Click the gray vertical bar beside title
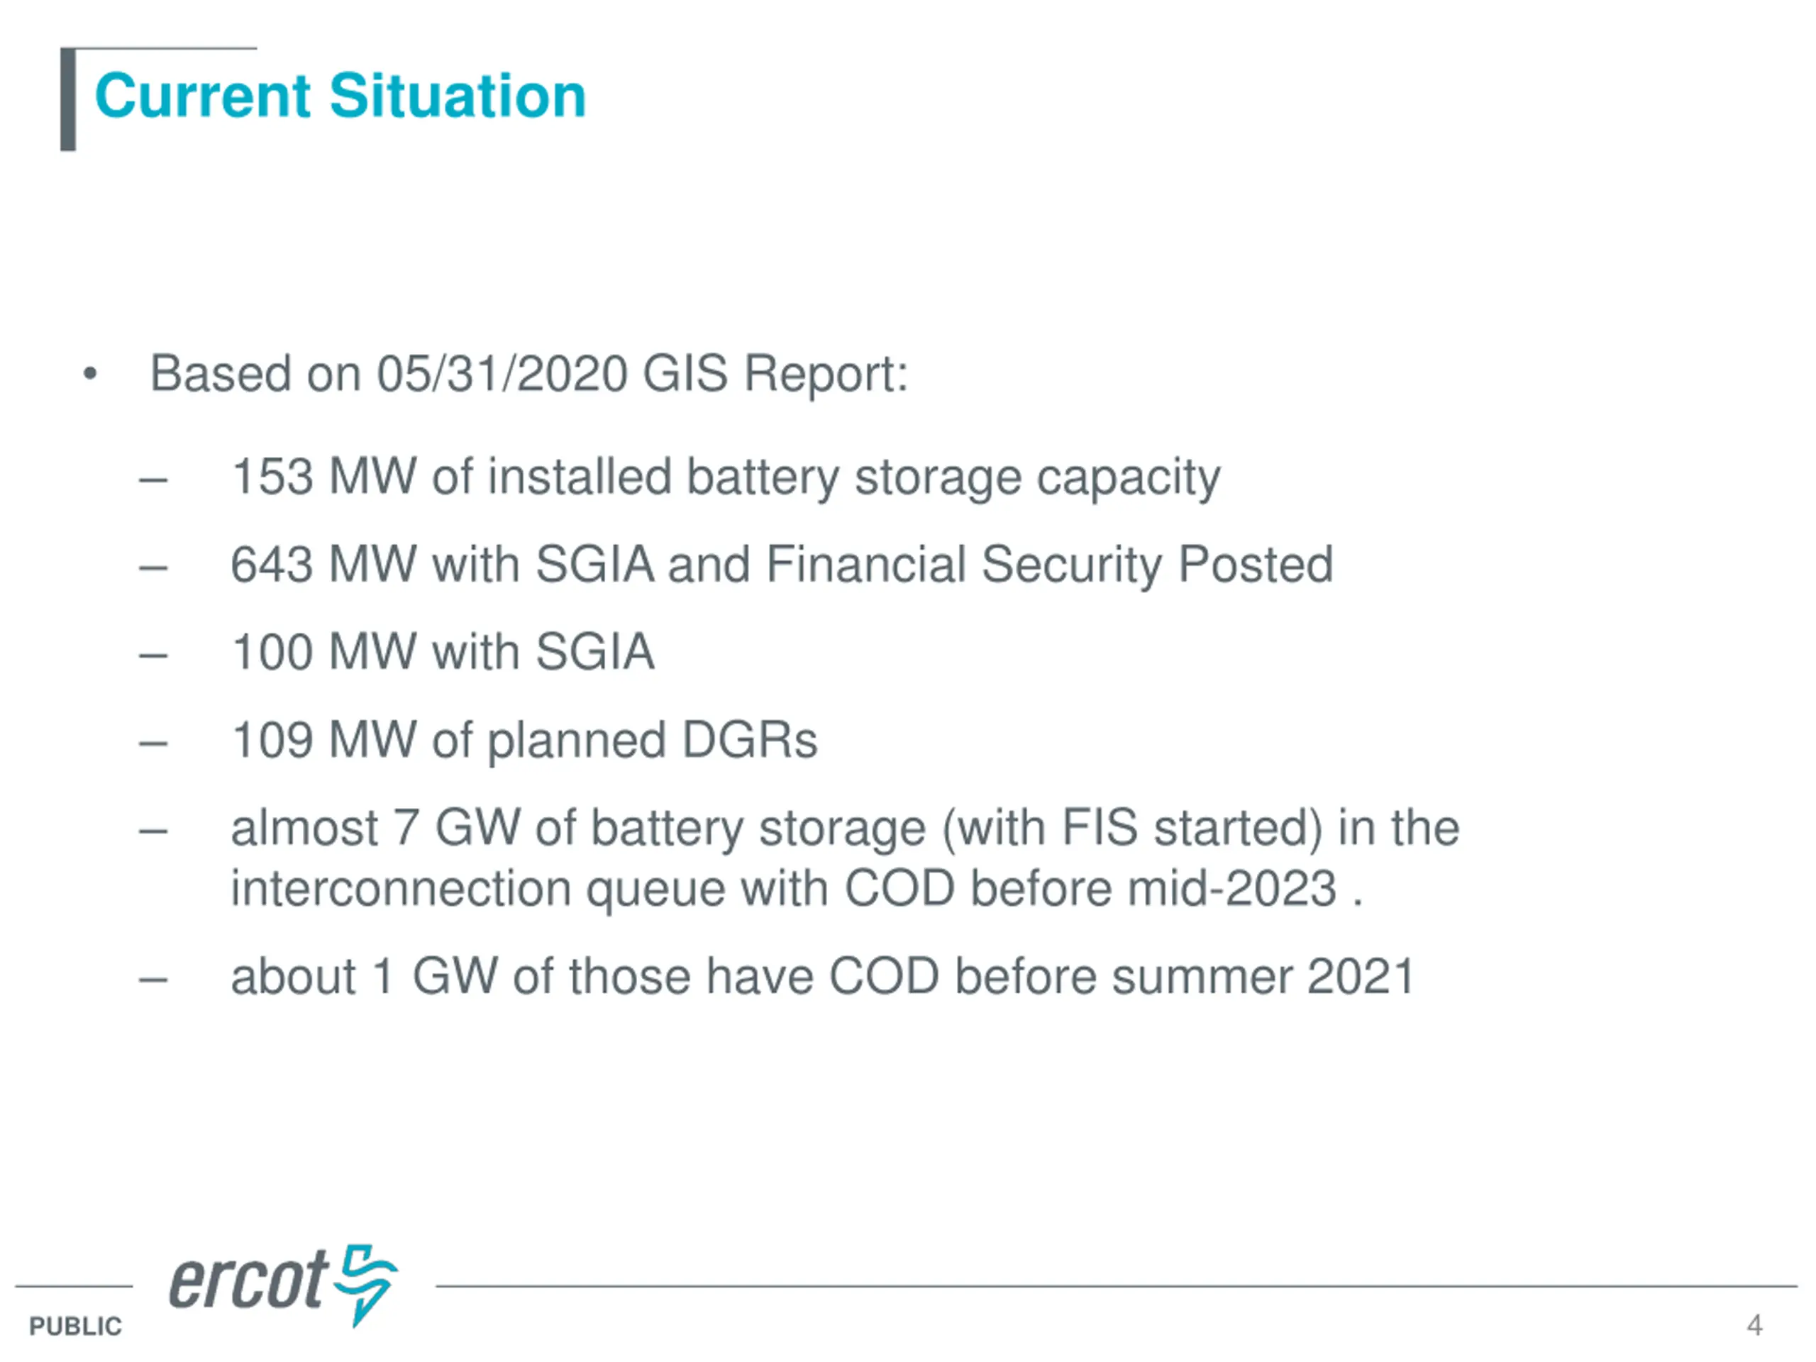 68,99
